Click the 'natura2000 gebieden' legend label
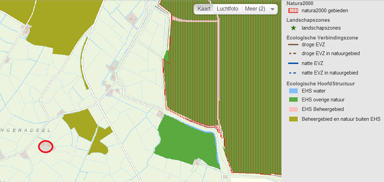This screenshot has width=384, height=182. point(325,11)
